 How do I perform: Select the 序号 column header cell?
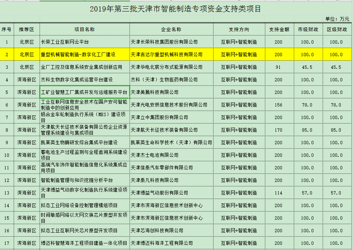[6, 29]
